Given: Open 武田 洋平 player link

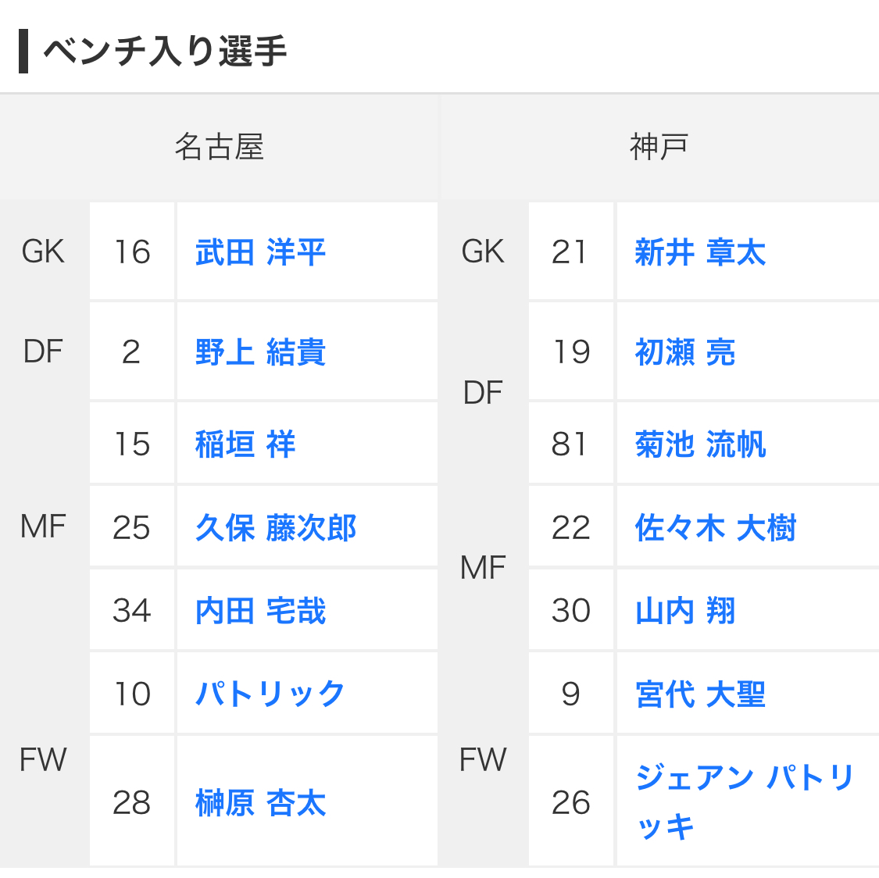Looking at the screenshot, I should coord(260,252).
